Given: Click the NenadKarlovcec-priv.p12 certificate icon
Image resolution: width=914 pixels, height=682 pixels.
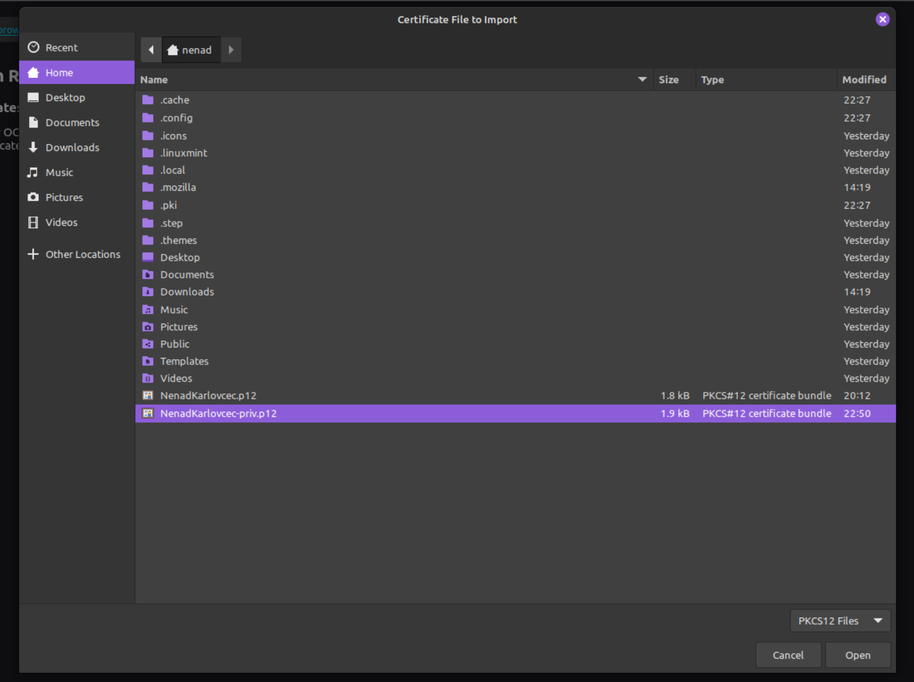Looking at the screenshot, I should point(148,414).
